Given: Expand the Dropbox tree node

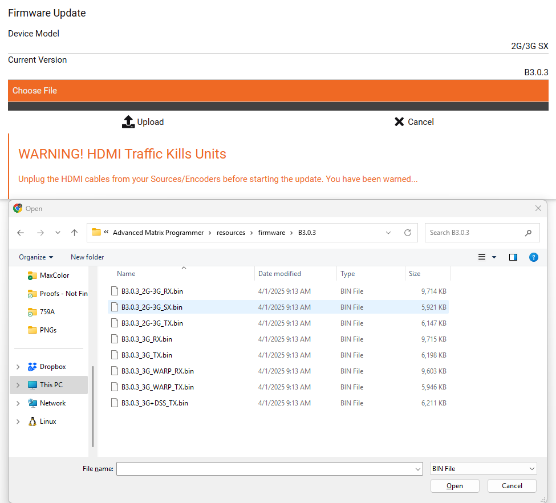Looking at the screenshot, I should click(x=18, y=367).
